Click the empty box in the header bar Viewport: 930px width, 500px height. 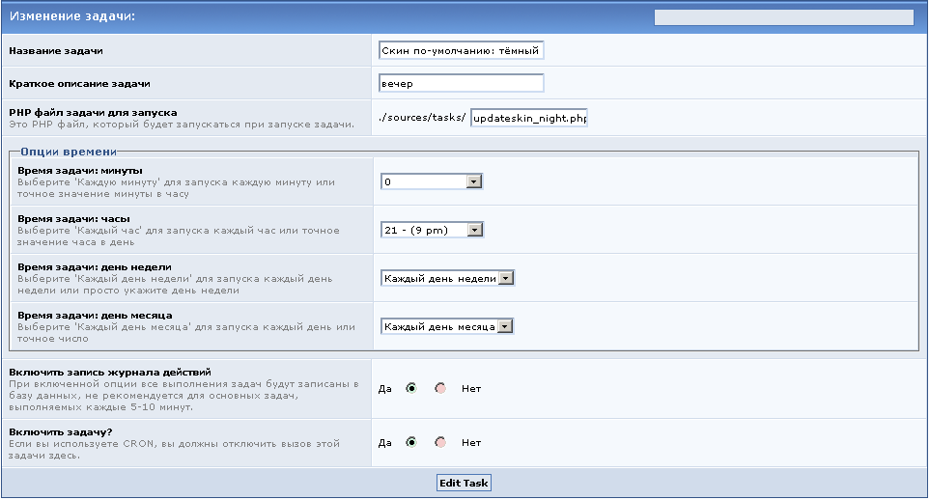pyautogui.click(x=783, y=16)
